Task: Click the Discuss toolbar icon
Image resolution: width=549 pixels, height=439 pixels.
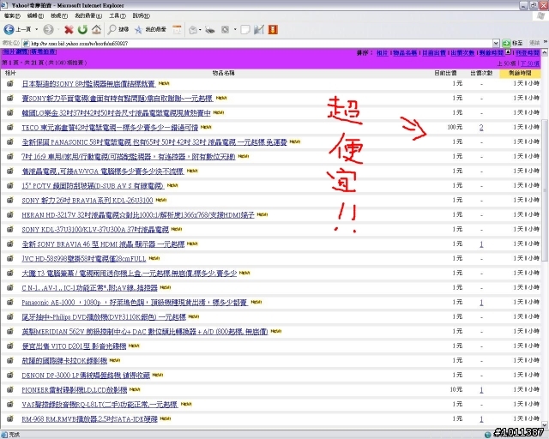Action: point(245,30)
